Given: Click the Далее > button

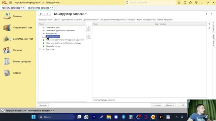Looking at the screenshot, I should (x=170, y=105).
